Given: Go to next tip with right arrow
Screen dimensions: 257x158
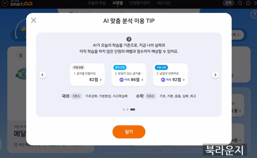Looking at the screenshot, I should 215,75.
